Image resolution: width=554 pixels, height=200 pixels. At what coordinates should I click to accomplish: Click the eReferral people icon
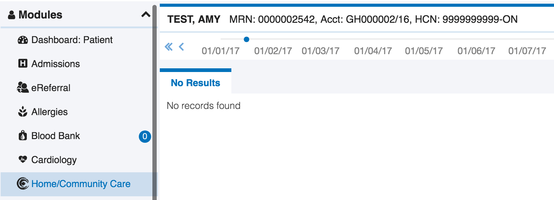pos(23,88)
